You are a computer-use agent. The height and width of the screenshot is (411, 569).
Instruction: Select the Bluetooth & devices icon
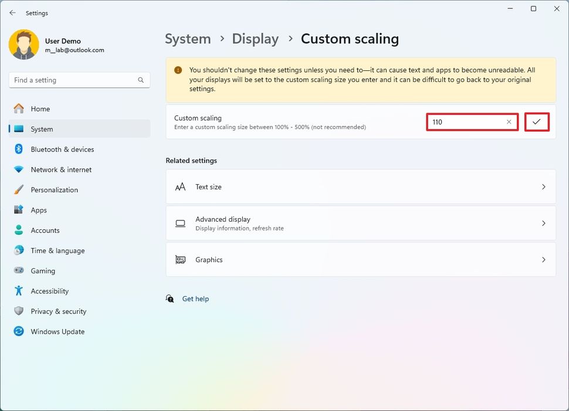18,150
